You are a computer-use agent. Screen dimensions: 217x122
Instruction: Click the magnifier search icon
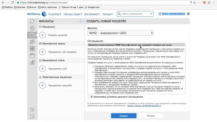point(119,14)
